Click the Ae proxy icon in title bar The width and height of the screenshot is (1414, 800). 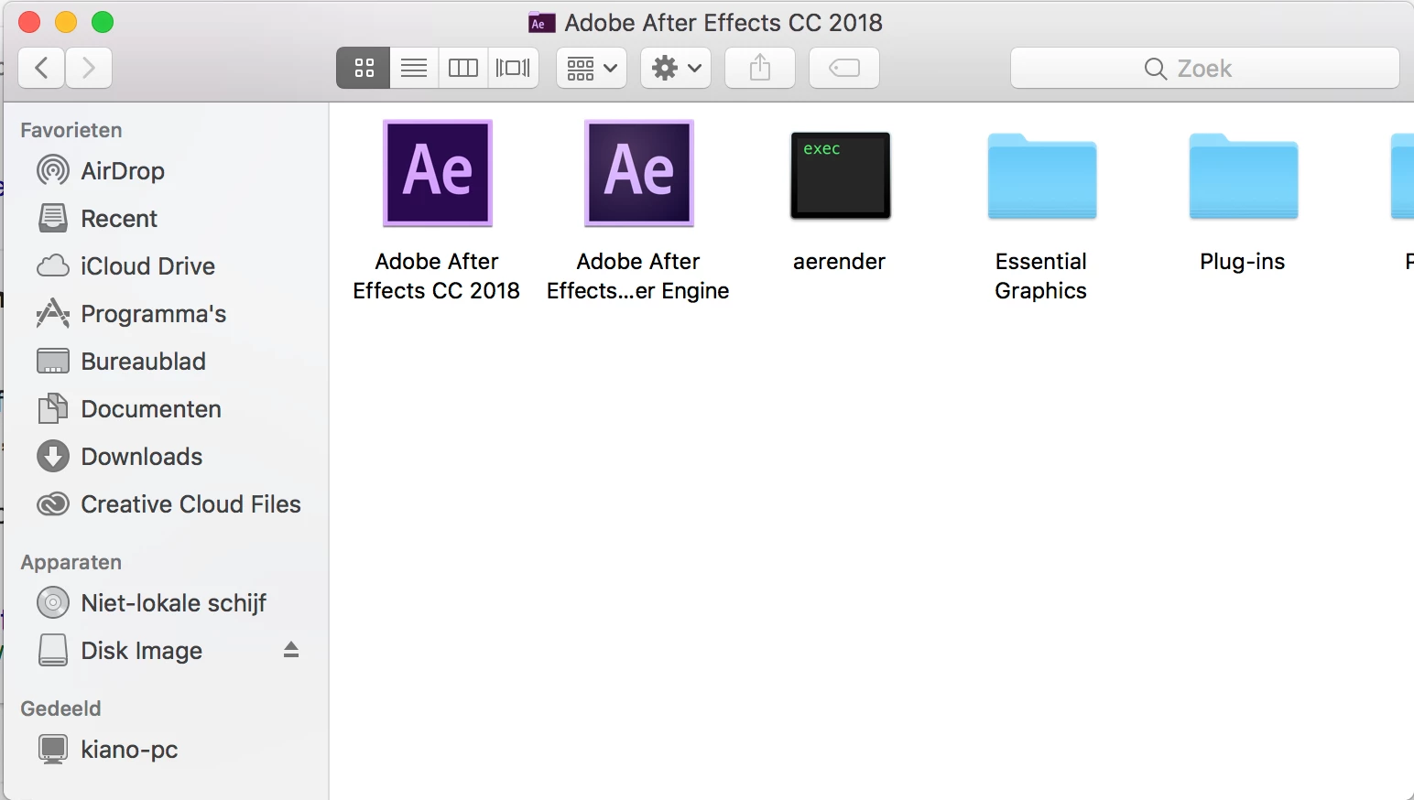541,23
